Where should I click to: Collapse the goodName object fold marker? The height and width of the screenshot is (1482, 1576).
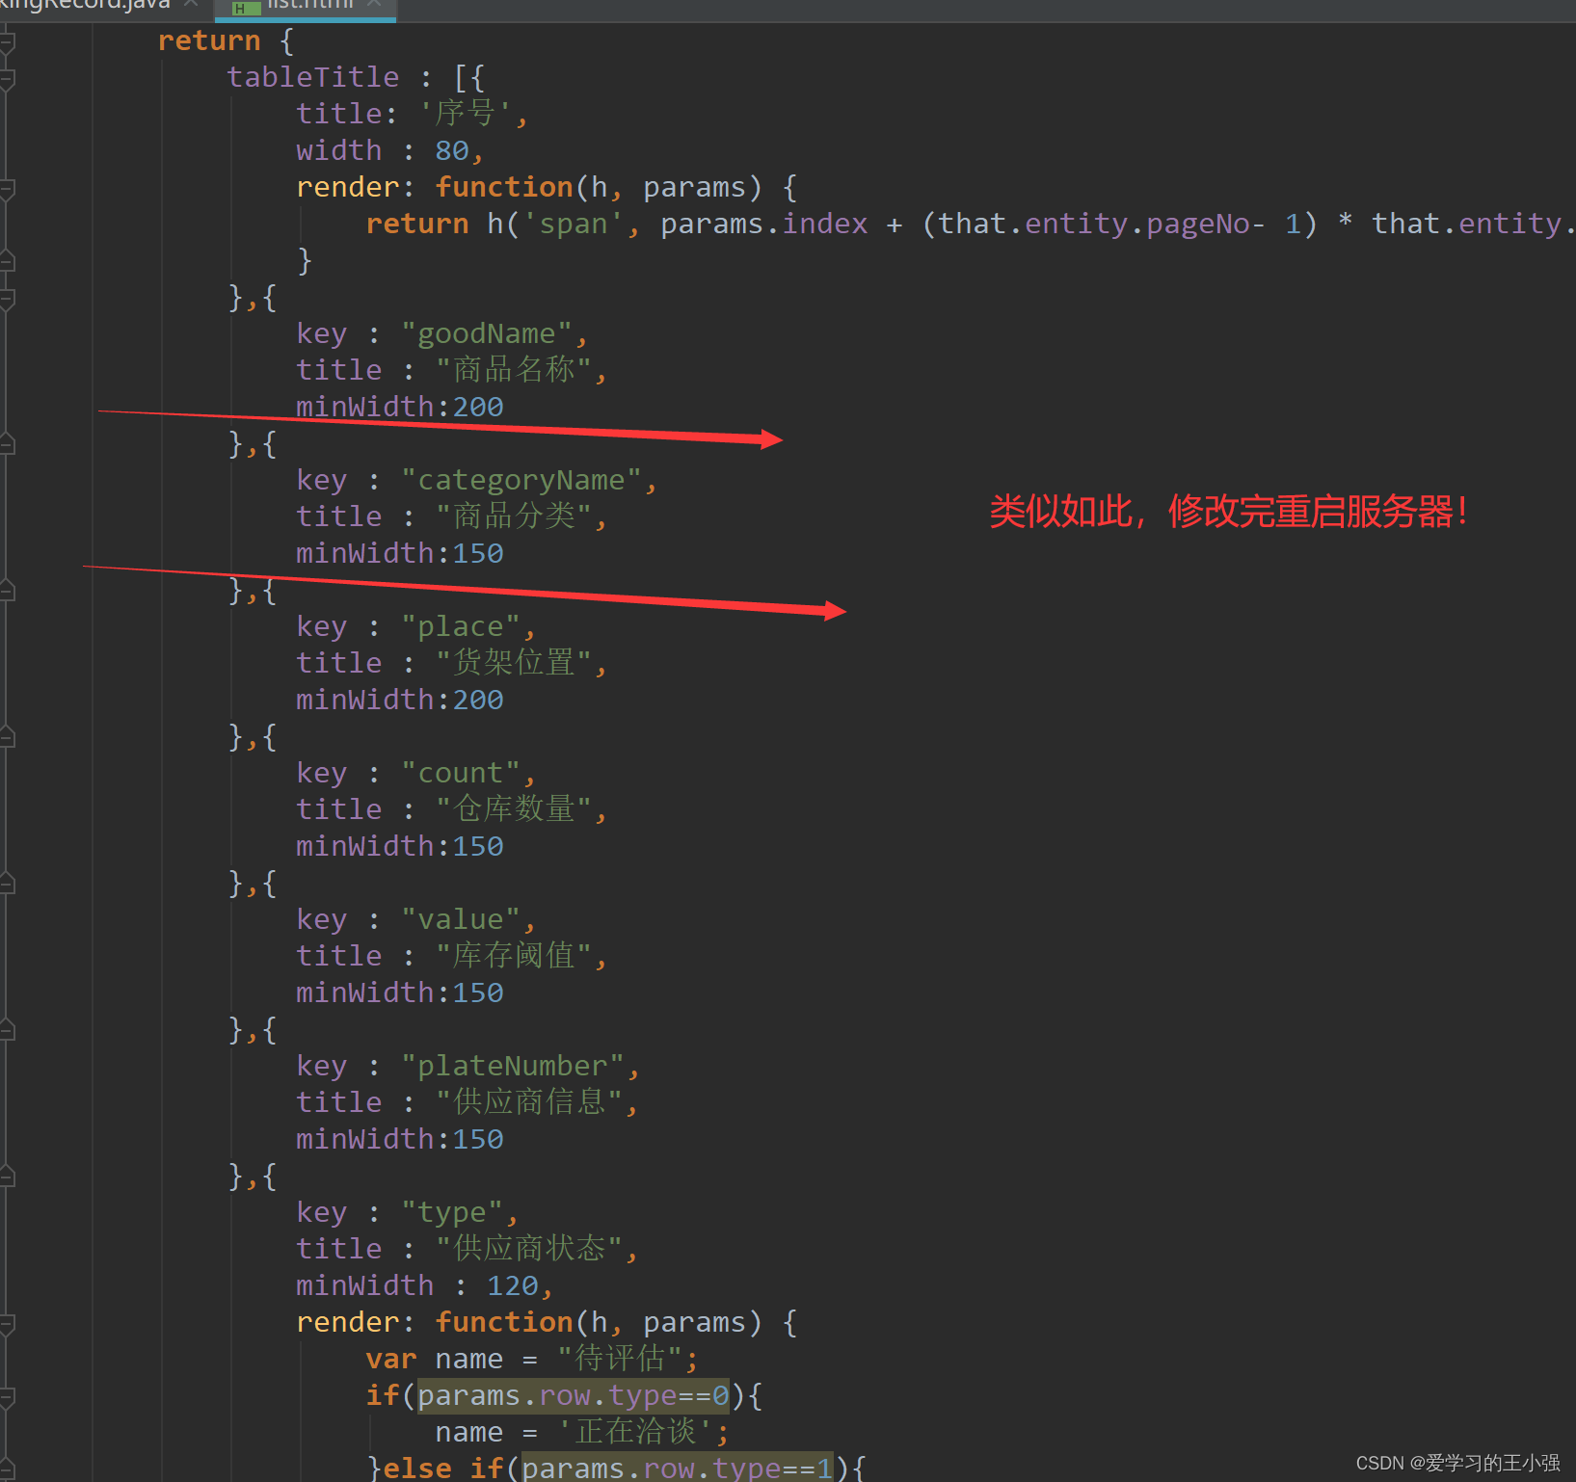[7, 298]
